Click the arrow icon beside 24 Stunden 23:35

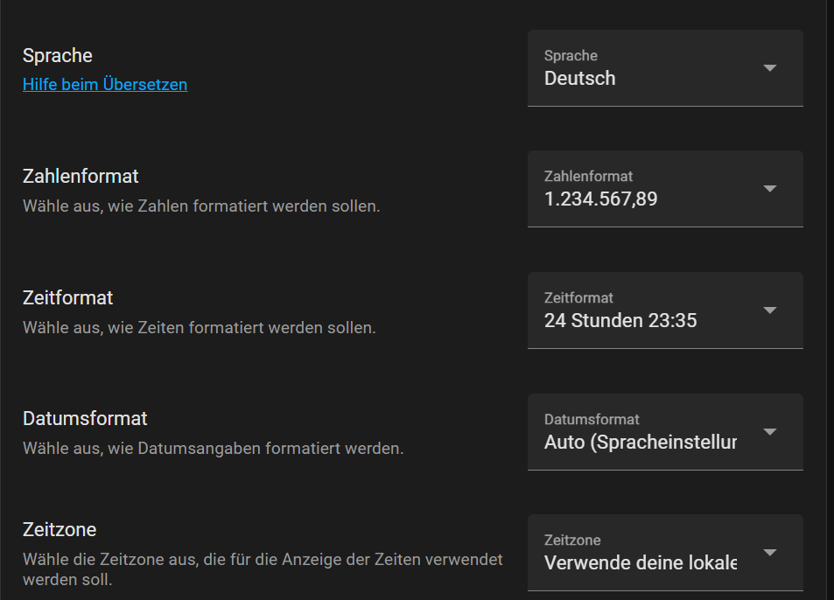point(770,310)
